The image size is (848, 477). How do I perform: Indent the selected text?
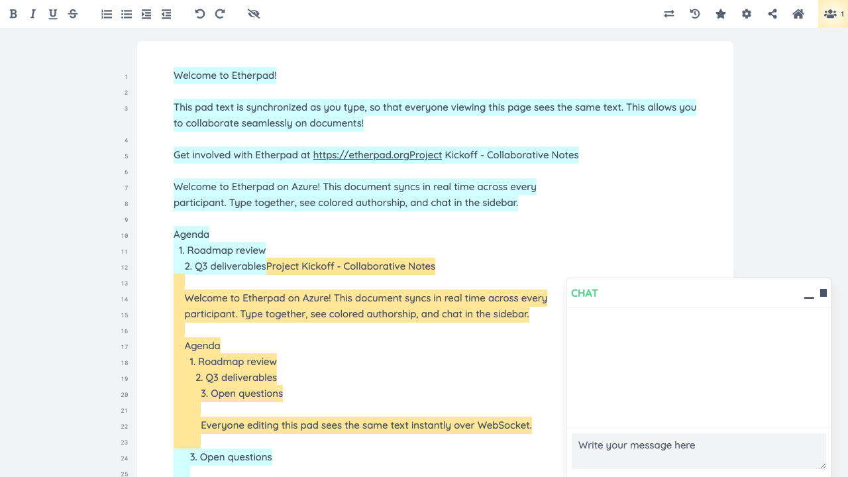pos(146,14)
